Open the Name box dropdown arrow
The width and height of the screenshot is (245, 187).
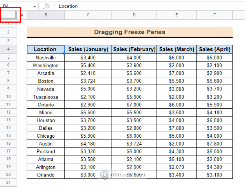click(34, 6)
